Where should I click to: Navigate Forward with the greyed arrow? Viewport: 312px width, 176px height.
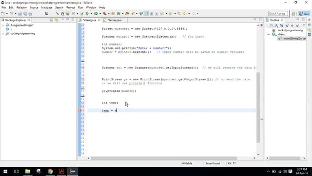point(194,14)
